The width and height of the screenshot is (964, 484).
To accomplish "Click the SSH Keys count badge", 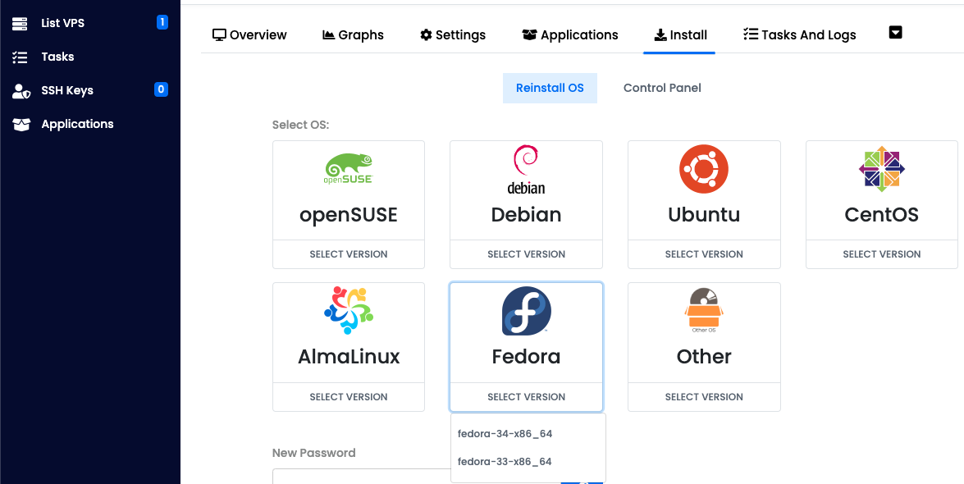I will 161,89.
